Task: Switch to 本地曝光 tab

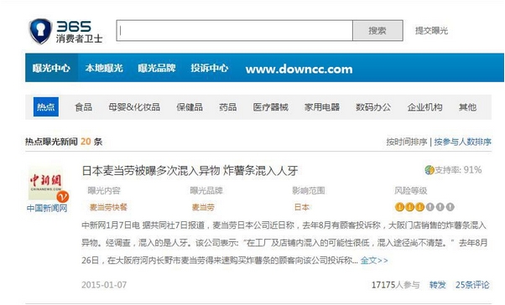Action: point(104,68)
